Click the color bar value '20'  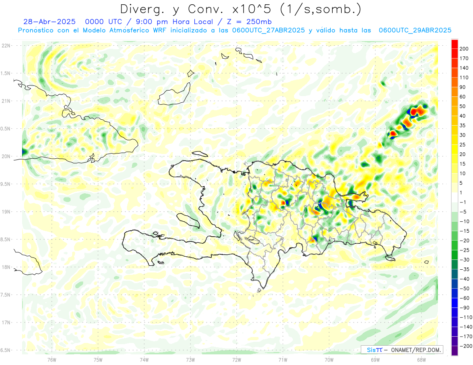(463, 154)
